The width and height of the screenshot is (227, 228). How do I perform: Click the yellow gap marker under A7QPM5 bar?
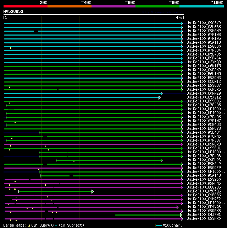click(12, 138)
